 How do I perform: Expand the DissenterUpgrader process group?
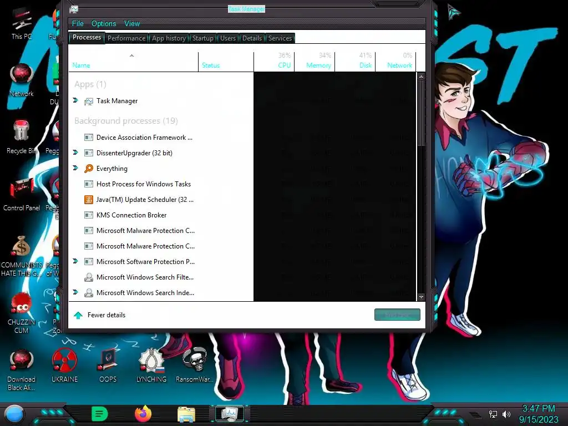click(75, 153)
